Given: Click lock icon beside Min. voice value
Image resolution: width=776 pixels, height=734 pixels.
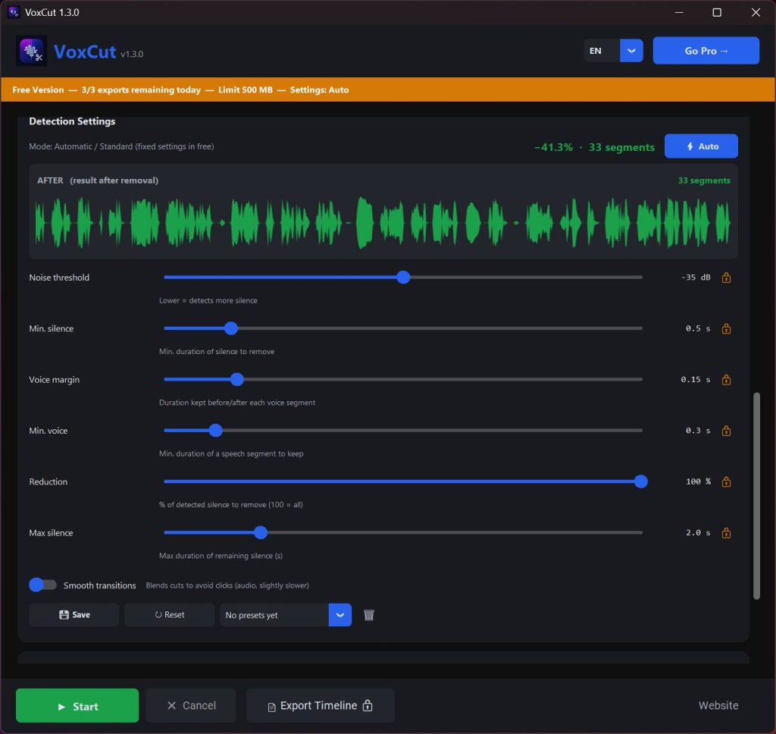Looking at the screenshot, I should coord(726,431).
